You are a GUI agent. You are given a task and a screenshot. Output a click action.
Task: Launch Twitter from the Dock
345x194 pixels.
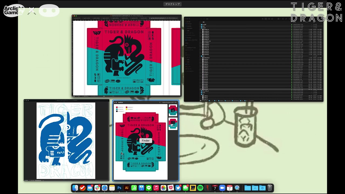(x=178, y=188)
